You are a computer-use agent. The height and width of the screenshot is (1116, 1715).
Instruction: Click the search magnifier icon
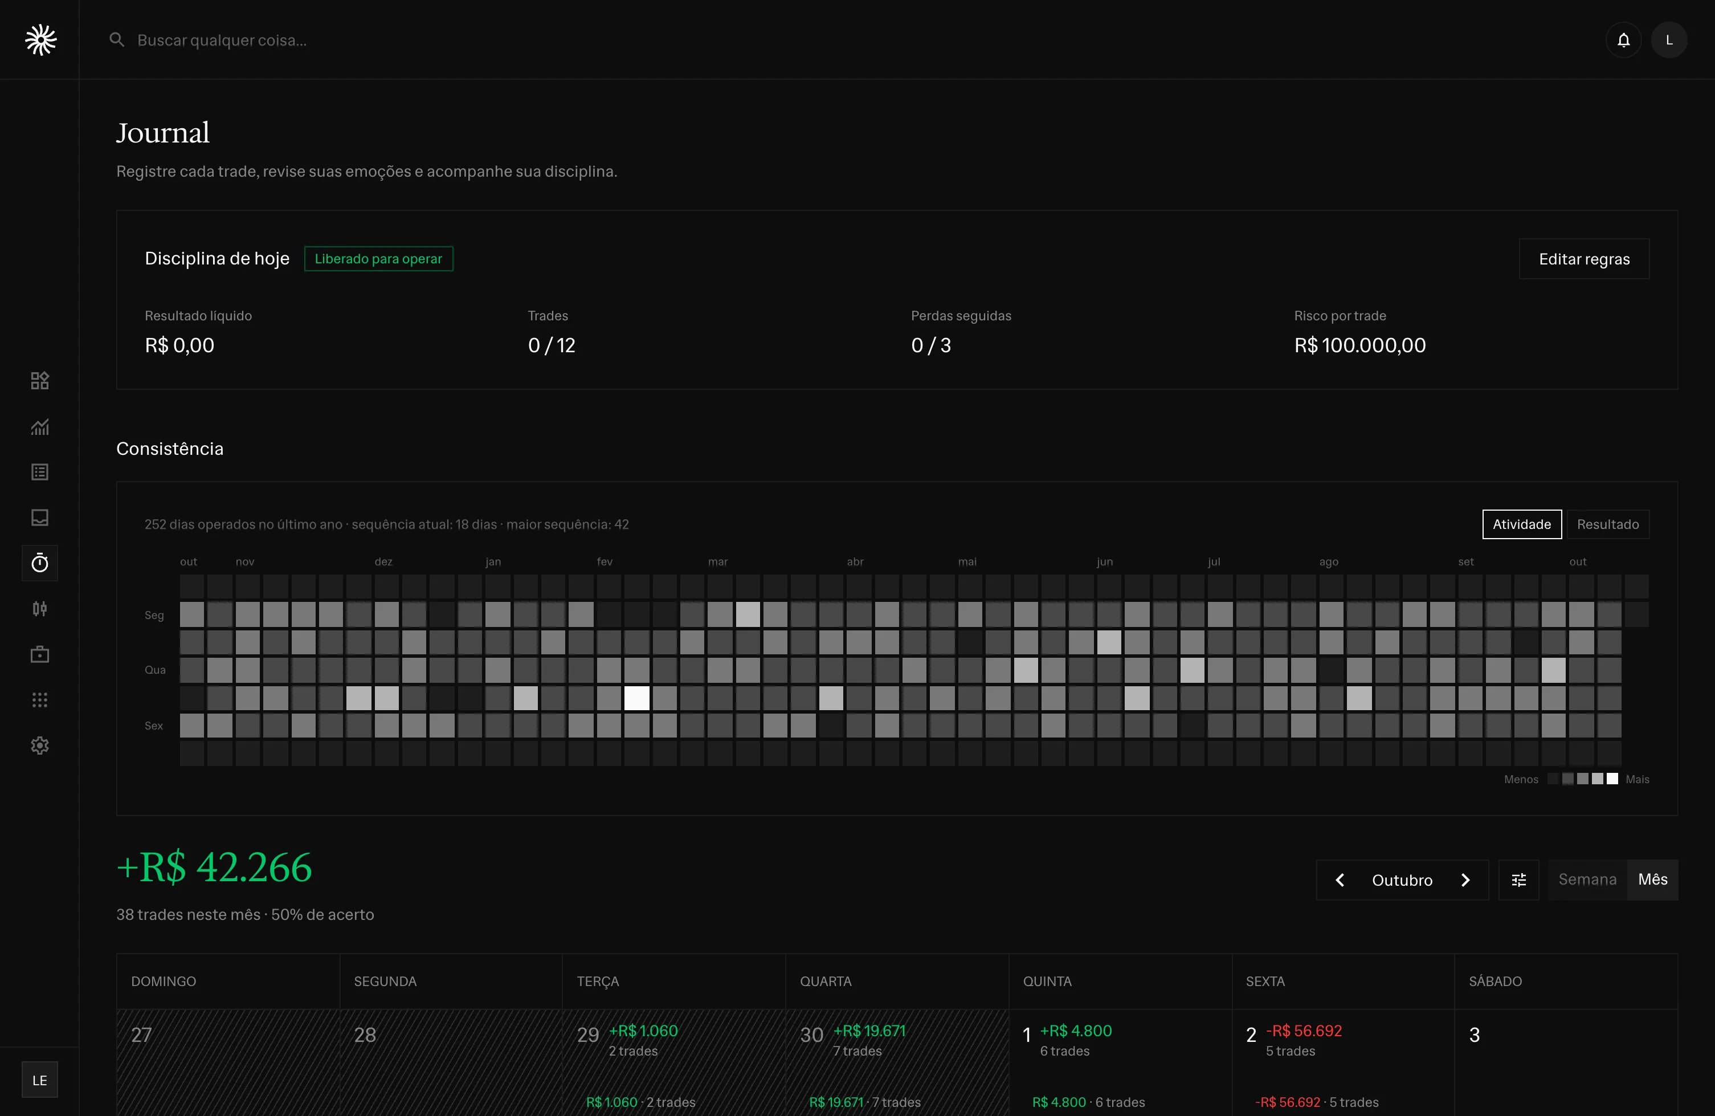(x=117, y=40)
